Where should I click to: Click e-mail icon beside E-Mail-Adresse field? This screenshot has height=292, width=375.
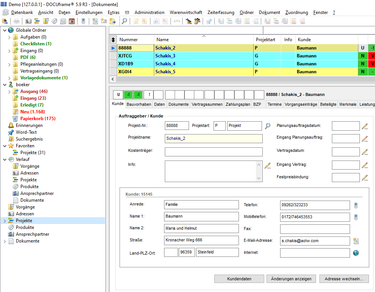click(356, 241)
